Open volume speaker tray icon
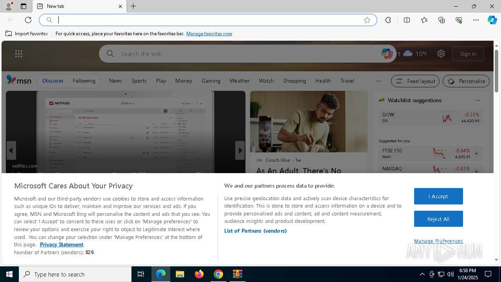This screenshot has width=501, height=282. pyautogui.click(x=451, y=274)
